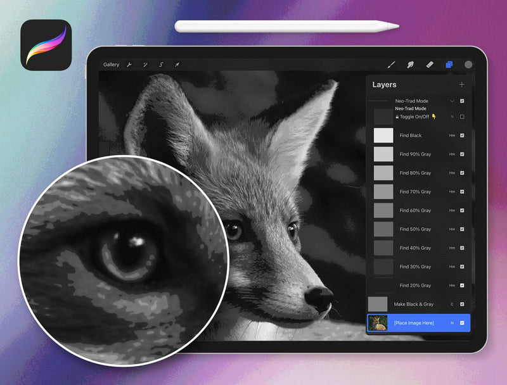Hide the Find Black layer
This screenshot has width=507, height=385.
click(x=462, y=136)
